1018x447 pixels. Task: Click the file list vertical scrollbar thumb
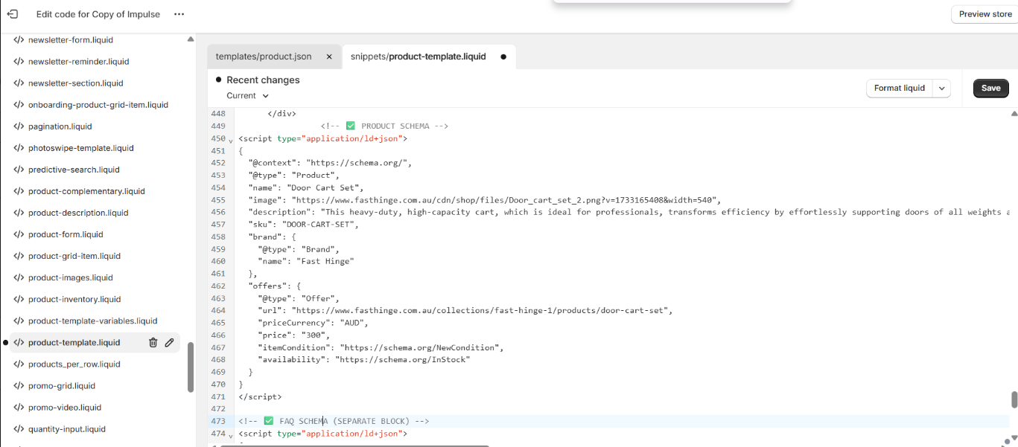coord(191,367)
